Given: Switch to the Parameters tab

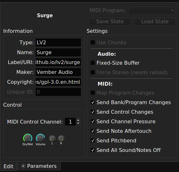Looking at the screenshot, I should (x=39, y=166).
